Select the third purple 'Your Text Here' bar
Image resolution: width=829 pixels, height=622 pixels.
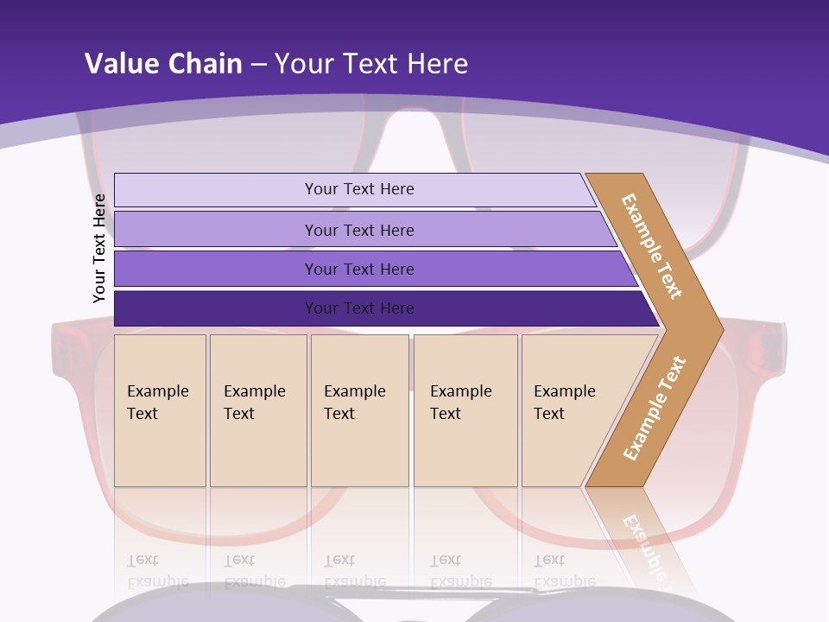click(358, 269)
